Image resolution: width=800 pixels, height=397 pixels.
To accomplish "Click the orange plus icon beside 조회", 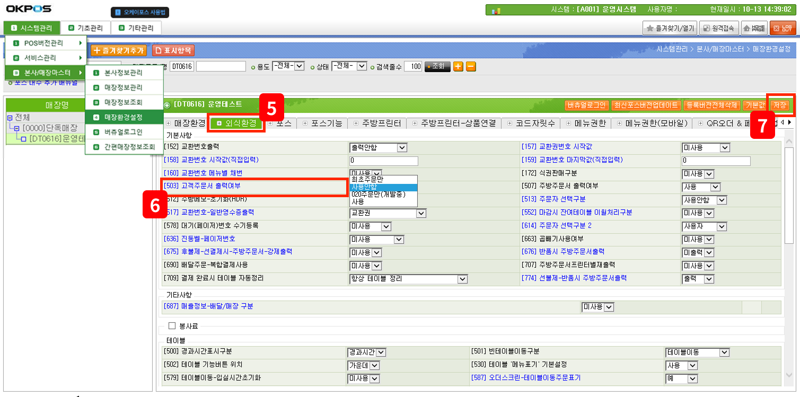I will coord(458,66).
